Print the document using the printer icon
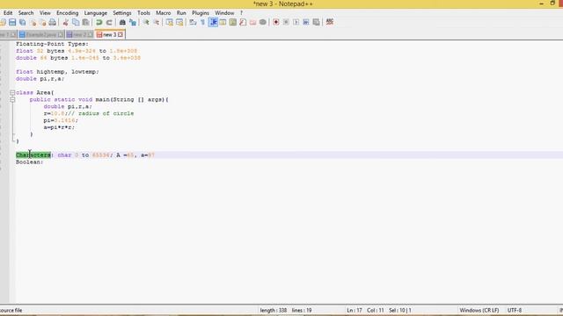This screenshot has height=316, width=563. point(53,22)
